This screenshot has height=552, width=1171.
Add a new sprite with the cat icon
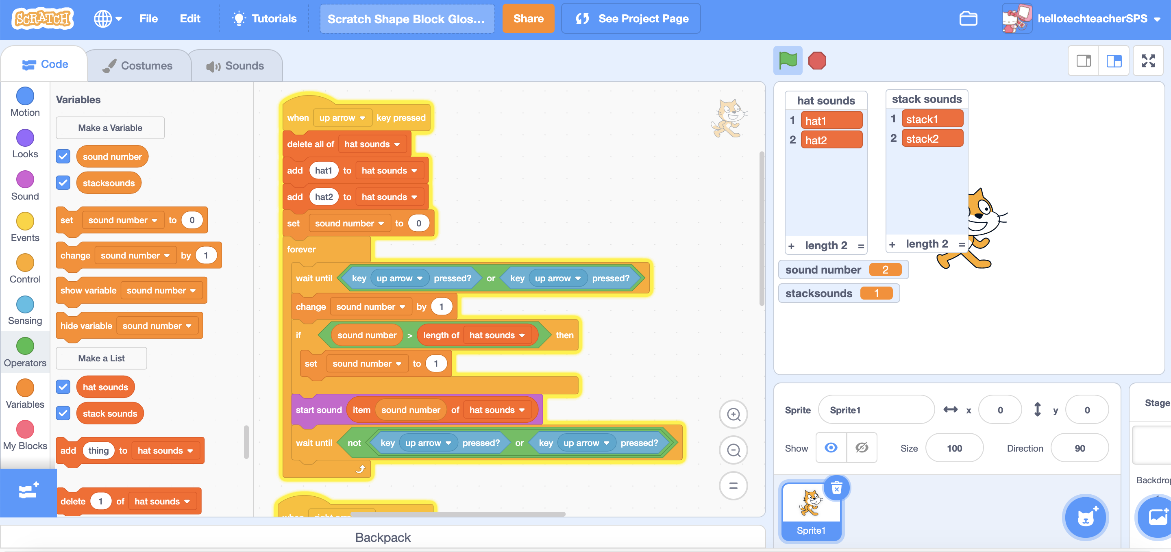[x=1086, y=517]
